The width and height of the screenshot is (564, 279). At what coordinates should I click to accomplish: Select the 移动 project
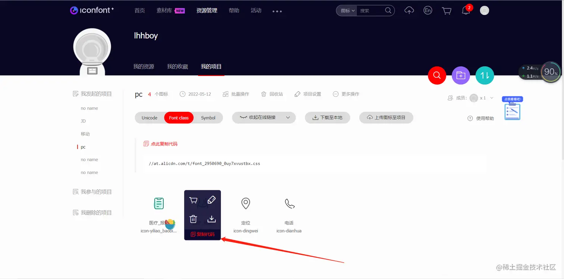pyautogui.click(x=85, y=134)
